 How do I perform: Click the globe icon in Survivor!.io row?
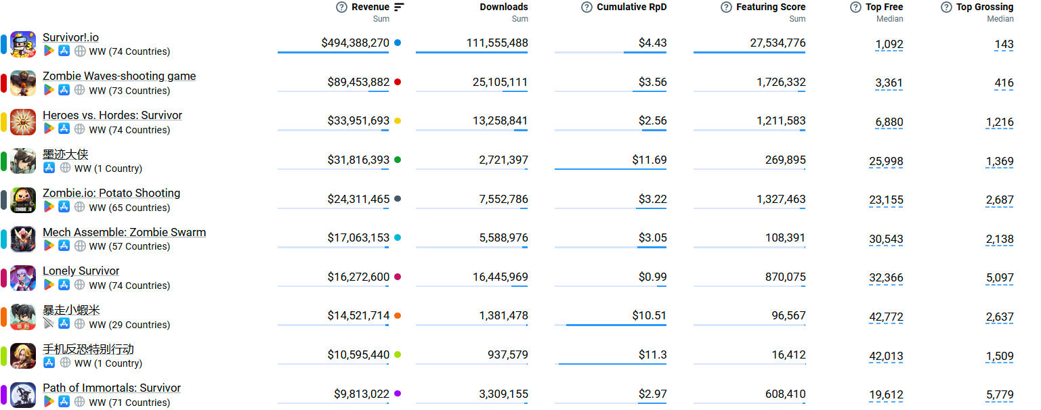(80, 51)
